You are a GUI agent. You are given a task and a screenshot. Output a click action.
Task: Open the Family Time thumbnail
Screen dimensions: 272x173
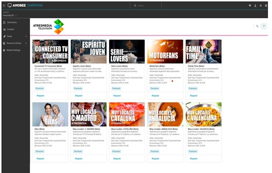tap(203, 51)
